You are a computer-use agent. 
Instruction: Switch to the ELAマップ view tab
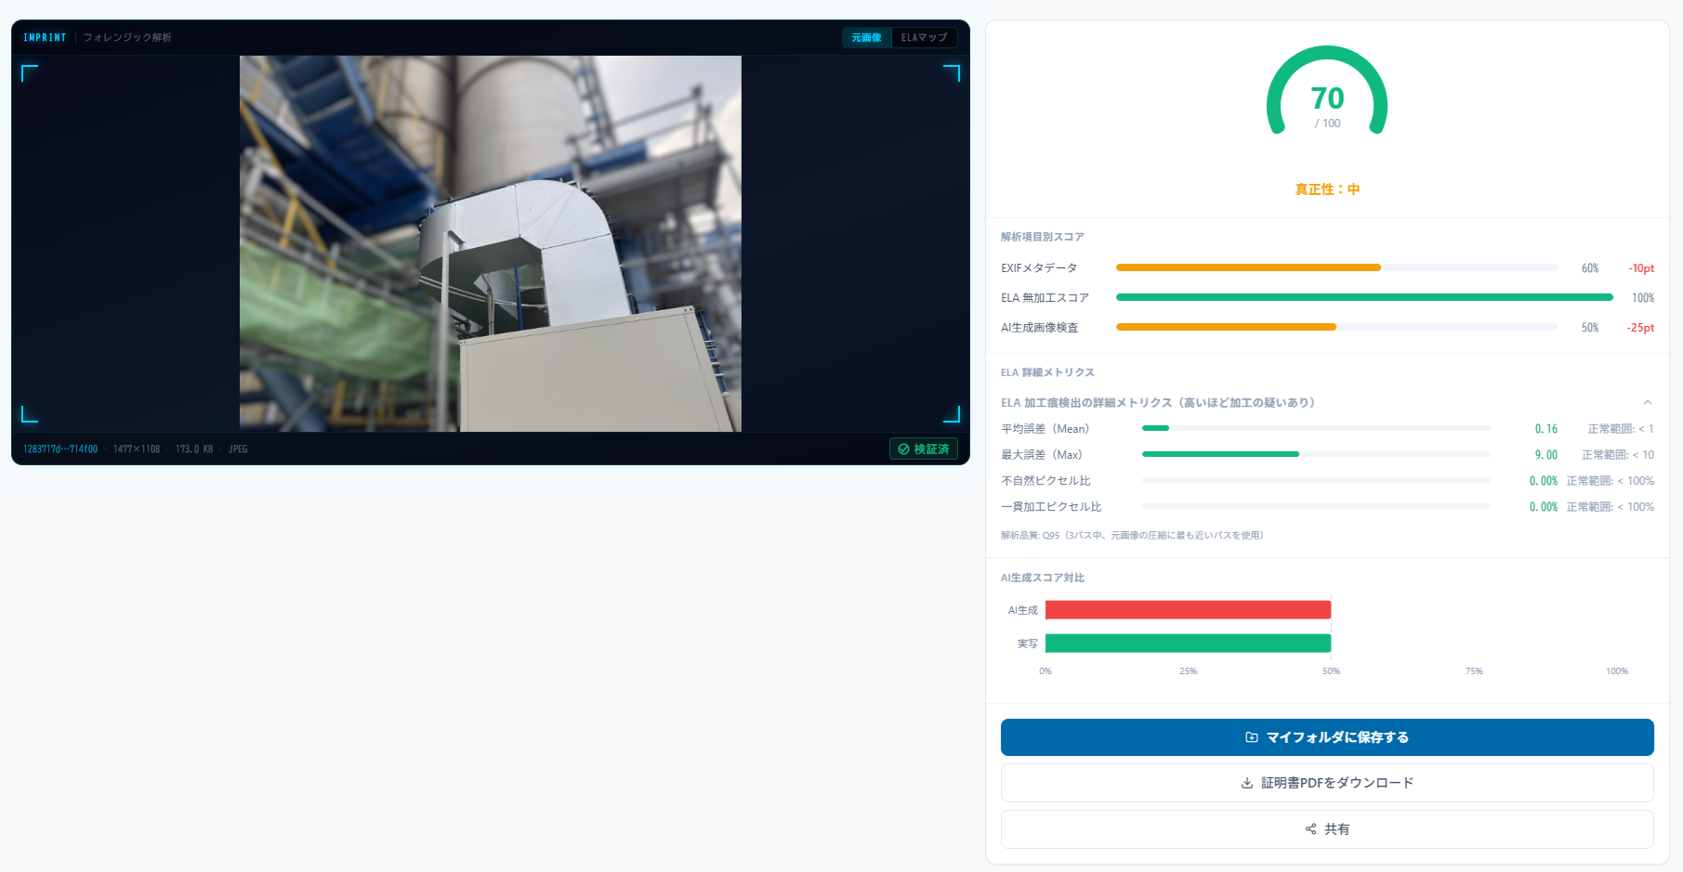click(924, 37)
